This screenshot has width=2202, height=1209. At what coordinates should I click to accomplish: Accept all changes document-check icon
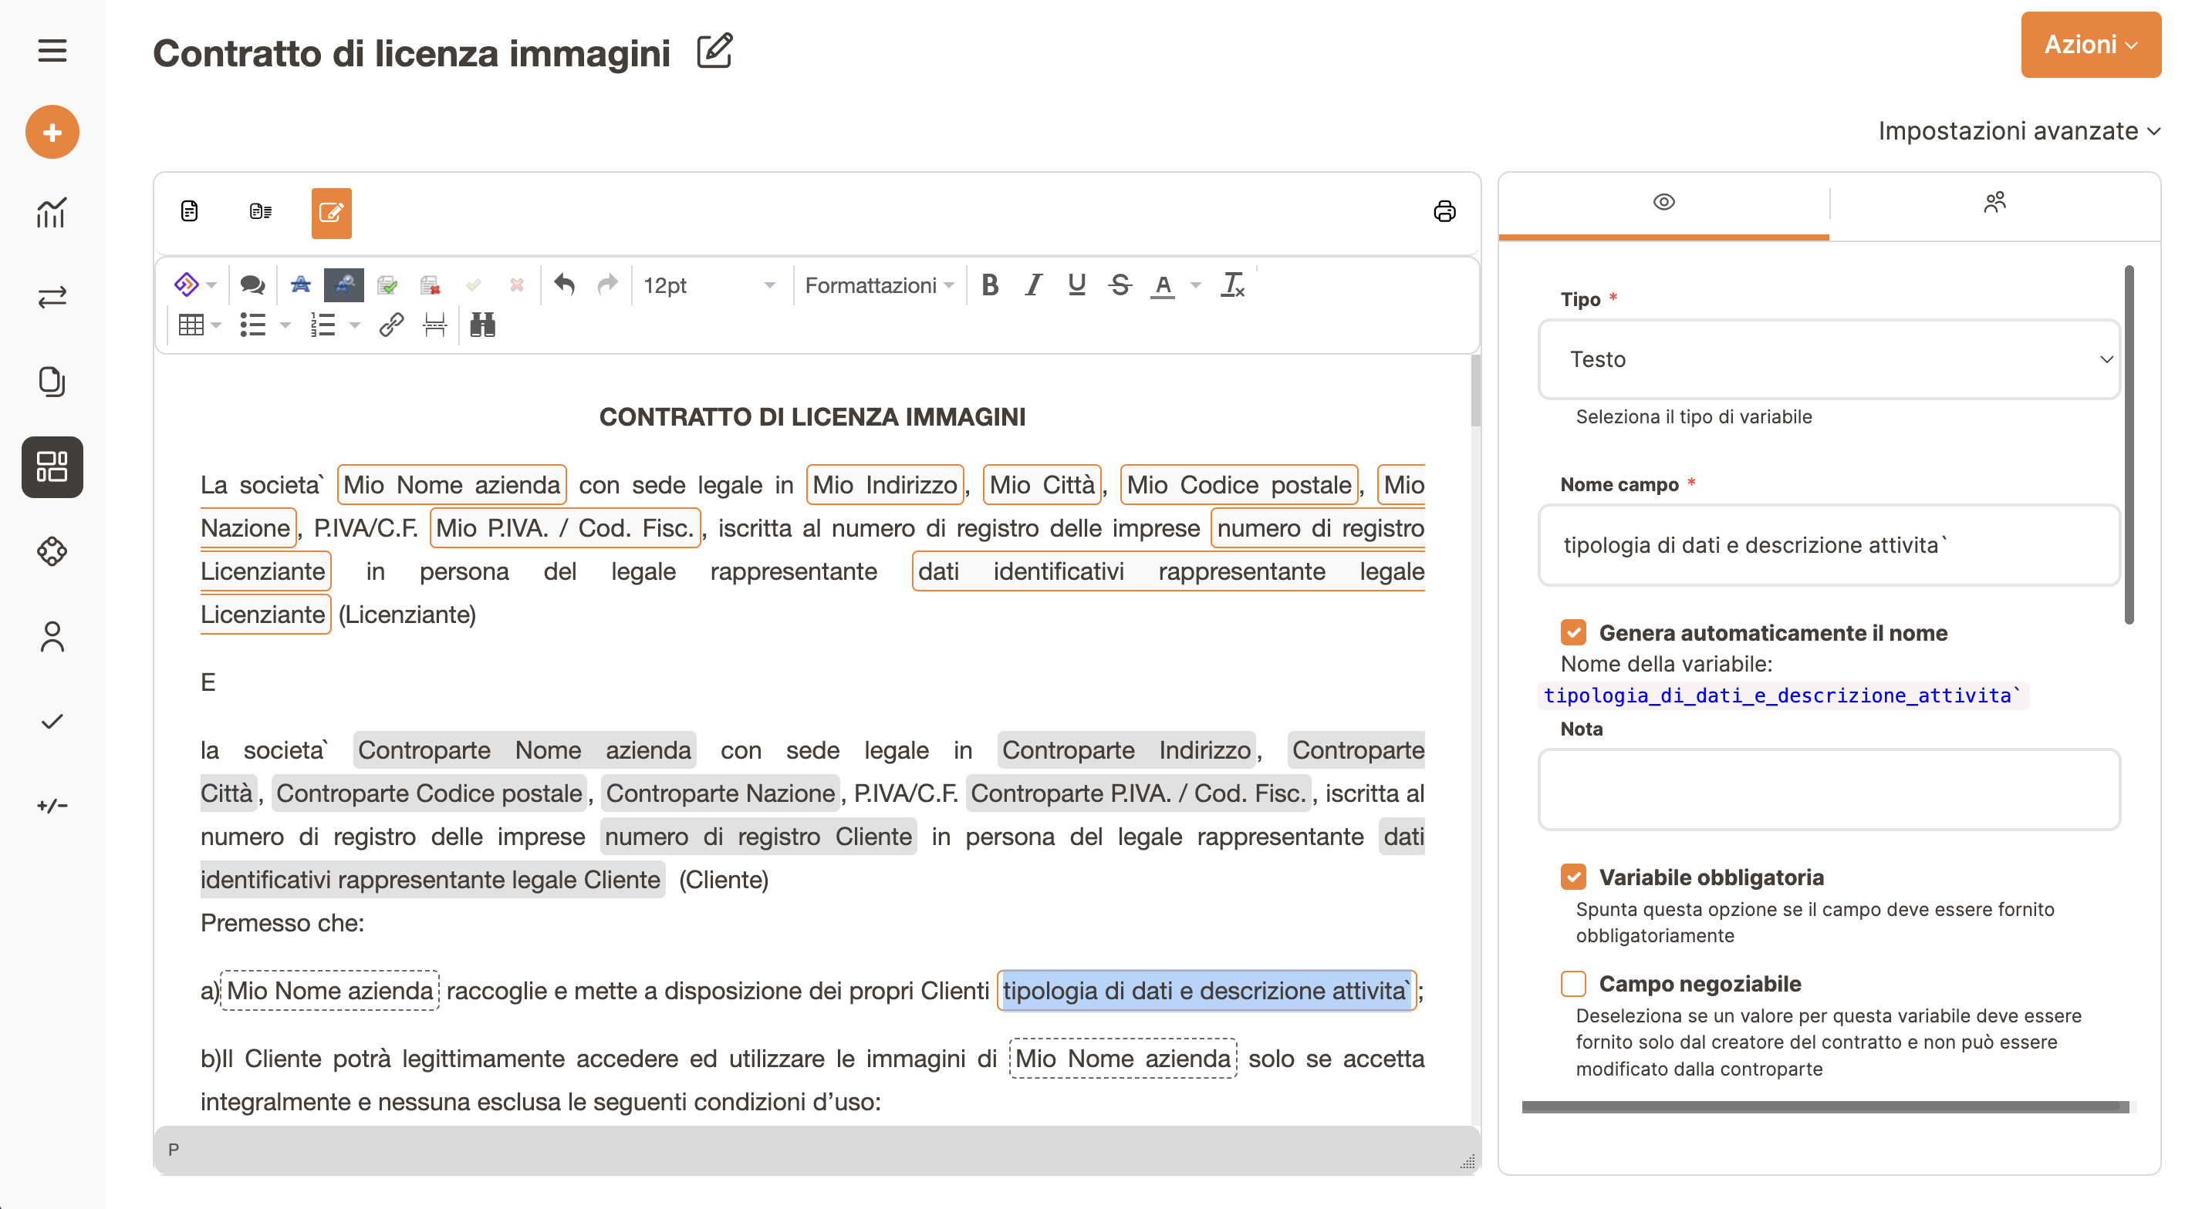pos(387,285)
